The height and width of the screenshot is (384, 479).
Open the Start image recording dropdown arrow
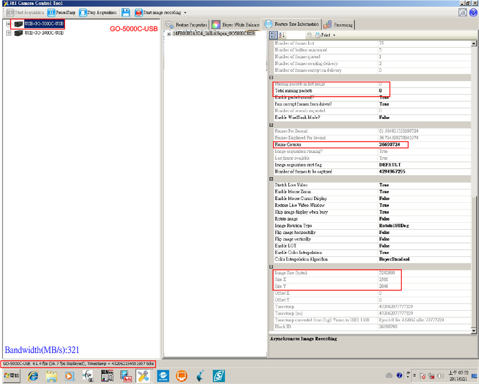click(185, 12)
